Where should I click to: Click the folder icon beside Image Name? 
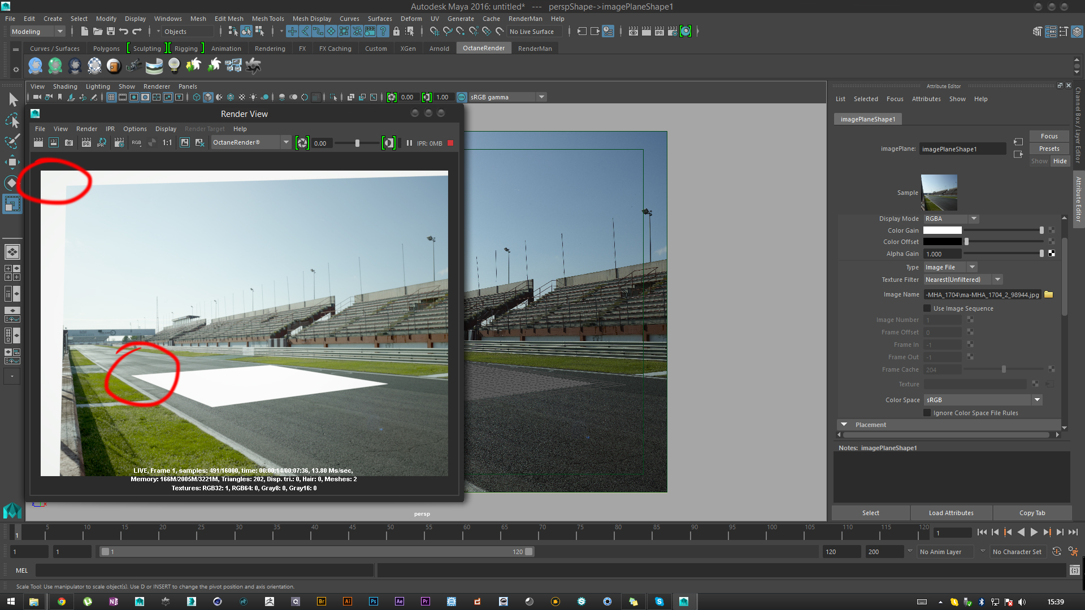1049,295
